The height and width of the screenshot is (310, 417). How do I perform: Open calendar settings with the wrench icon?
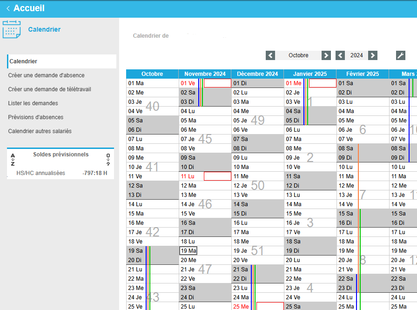coord(401,55)
